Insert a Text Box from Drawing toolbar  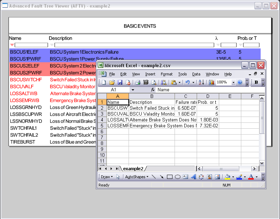point(186,177)
